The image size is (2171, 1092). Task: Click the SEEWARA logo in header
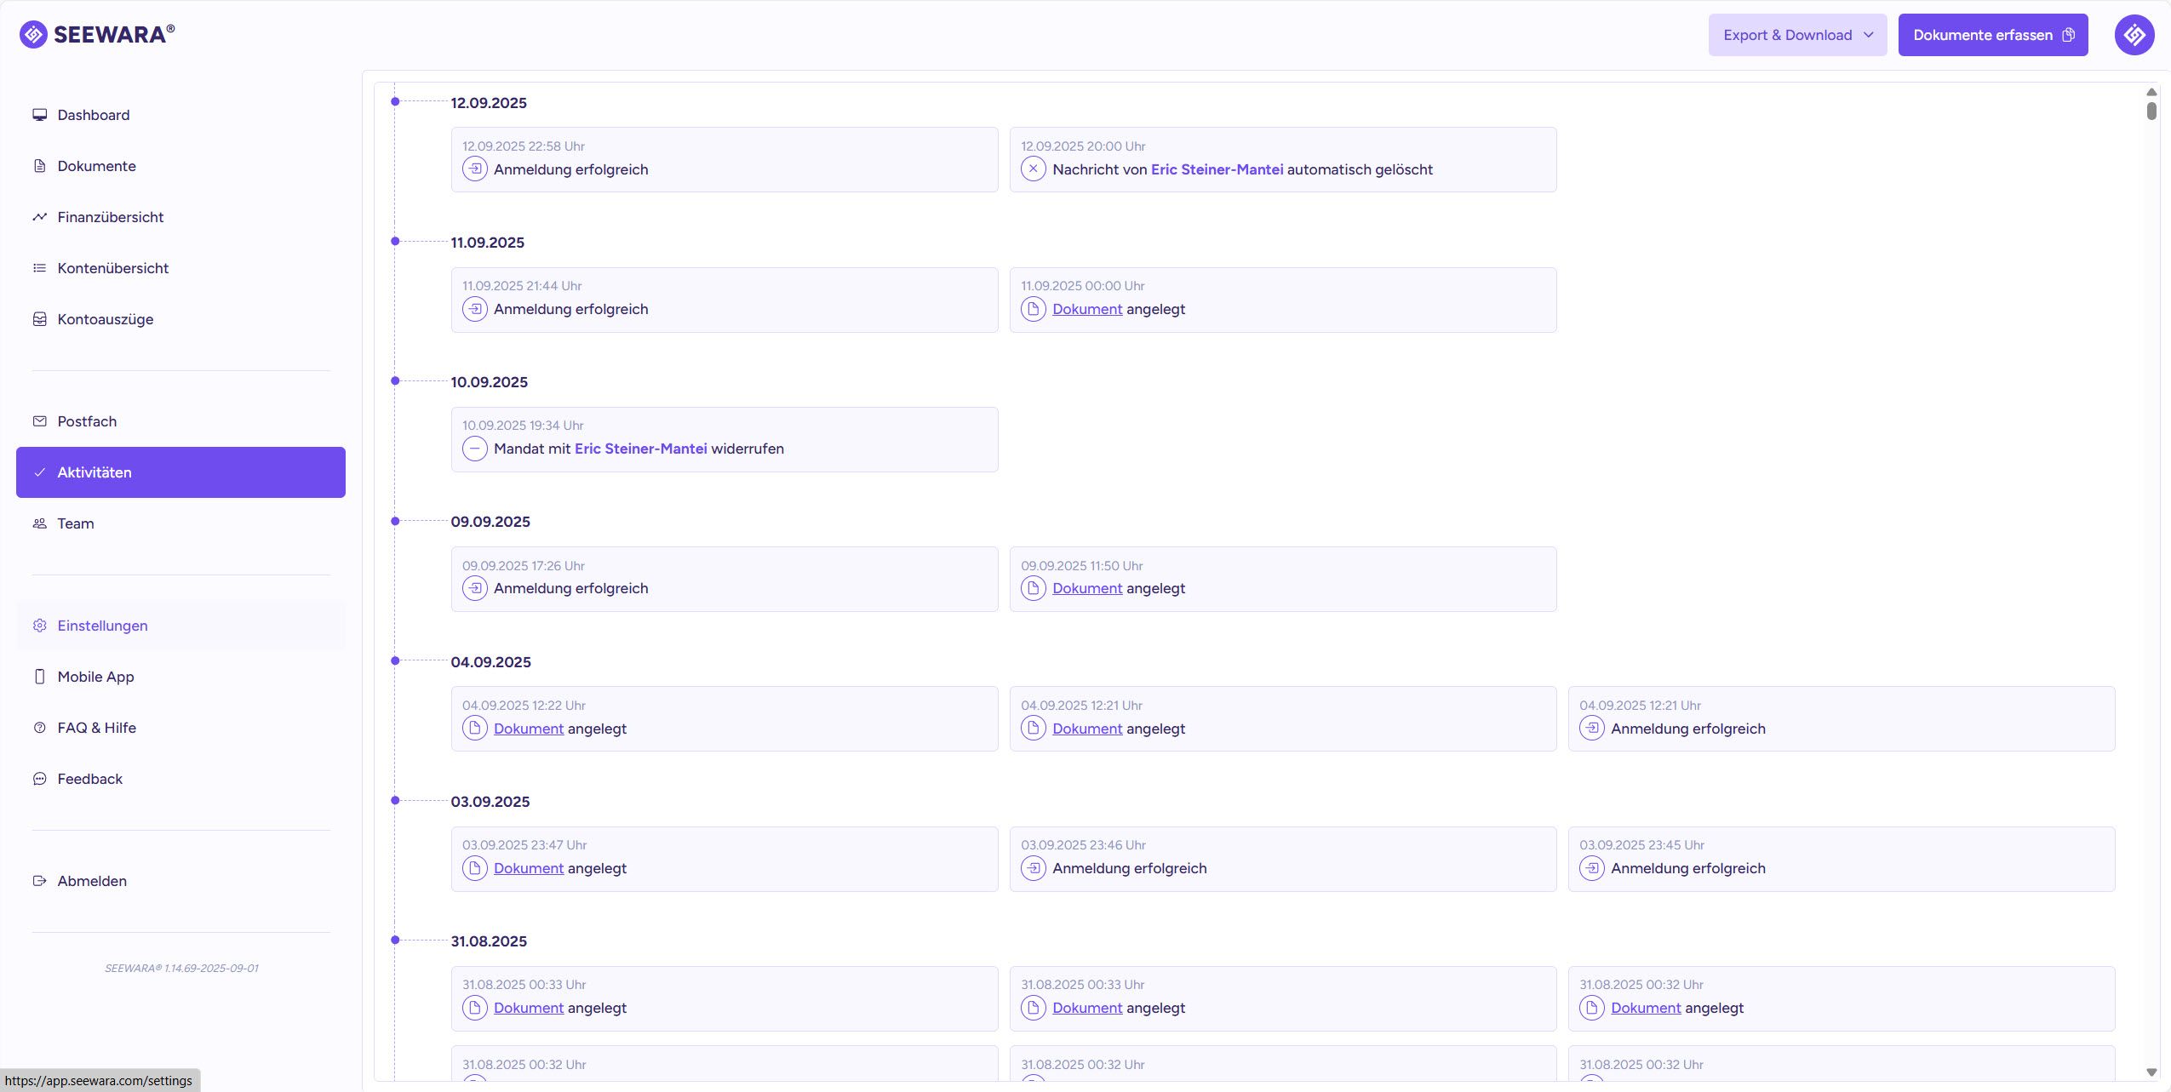[x=97, y=34]
